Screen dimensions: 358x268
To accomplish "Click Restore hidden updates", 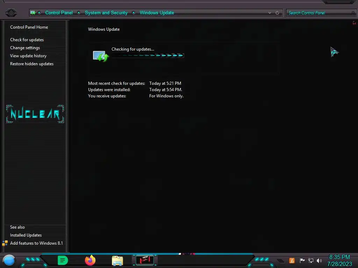I will pyautogui.click(x=32, y=64).
